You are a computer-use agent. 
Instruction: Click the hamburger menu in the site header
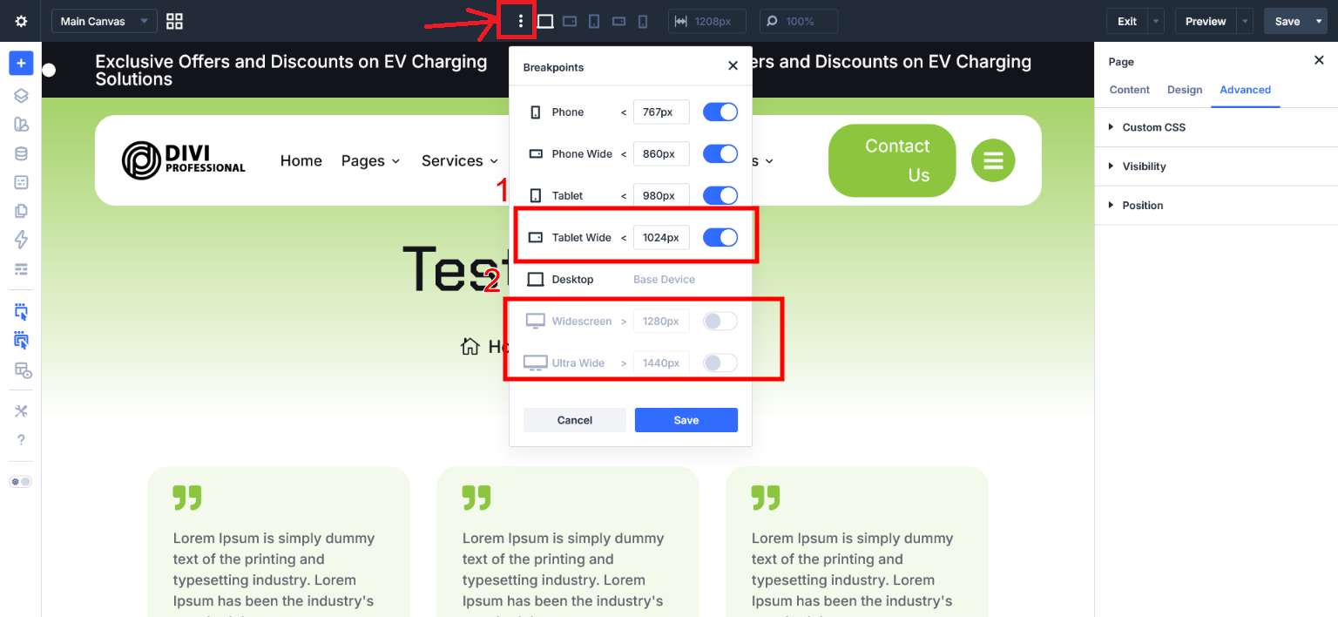click(x=993, y=160)
